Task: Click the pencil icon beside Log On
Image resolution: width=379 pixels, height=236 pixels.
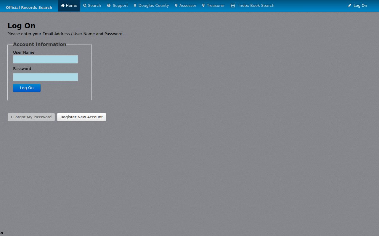Action: coord(349,6)
